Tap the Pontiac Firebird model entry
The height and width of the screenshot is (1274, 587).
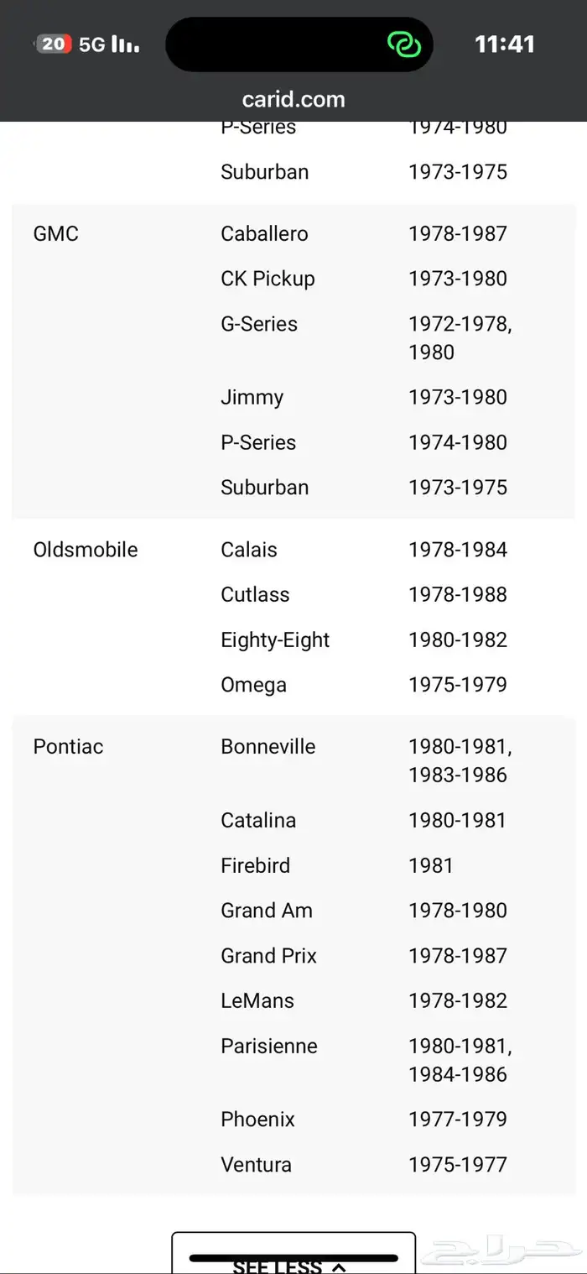click(256, 865)
